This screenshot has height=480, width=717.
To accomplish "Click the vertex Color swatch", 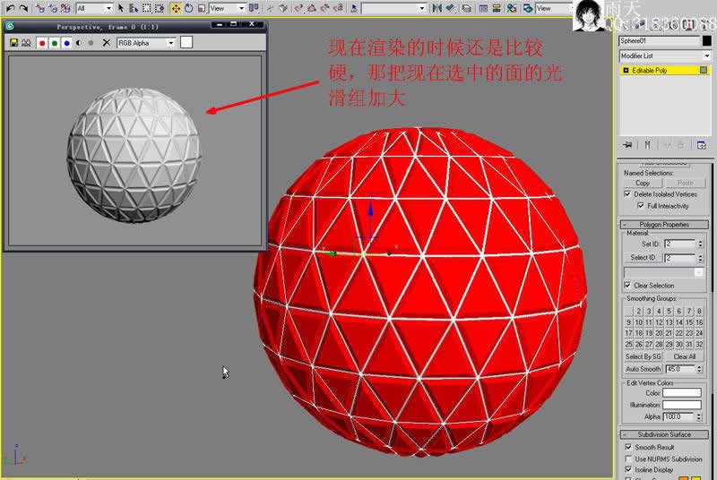I will pyautogui.click(x=681, y=392).
